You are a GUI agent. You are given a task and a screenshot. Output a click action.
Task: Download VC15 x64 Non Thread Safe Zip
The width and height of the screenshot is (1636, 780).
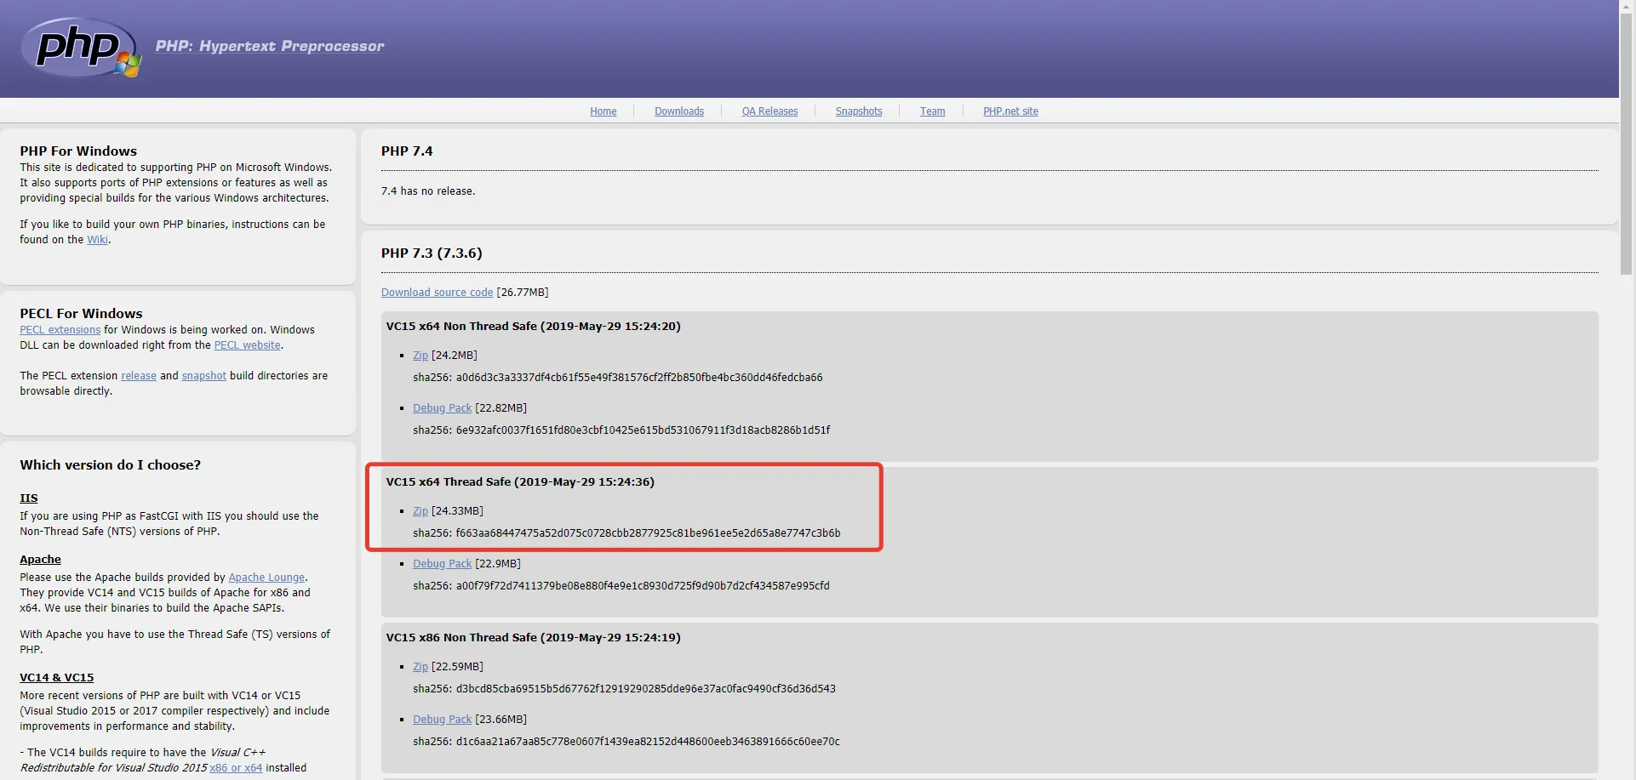(x=420, y=356)
